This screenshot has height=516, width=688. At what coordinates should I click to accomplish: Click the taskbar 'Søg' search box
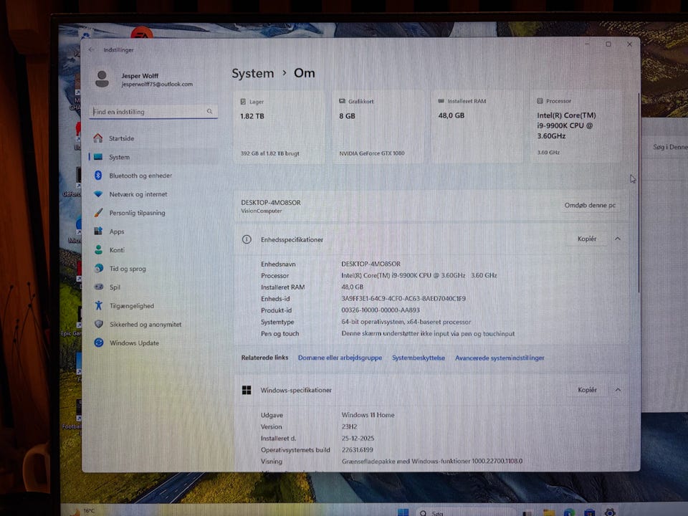click(465, 512)
